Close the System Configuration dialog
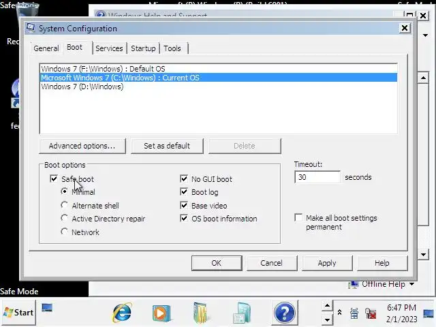The height and width of the screenshot is (327, 436). (405, 28)
